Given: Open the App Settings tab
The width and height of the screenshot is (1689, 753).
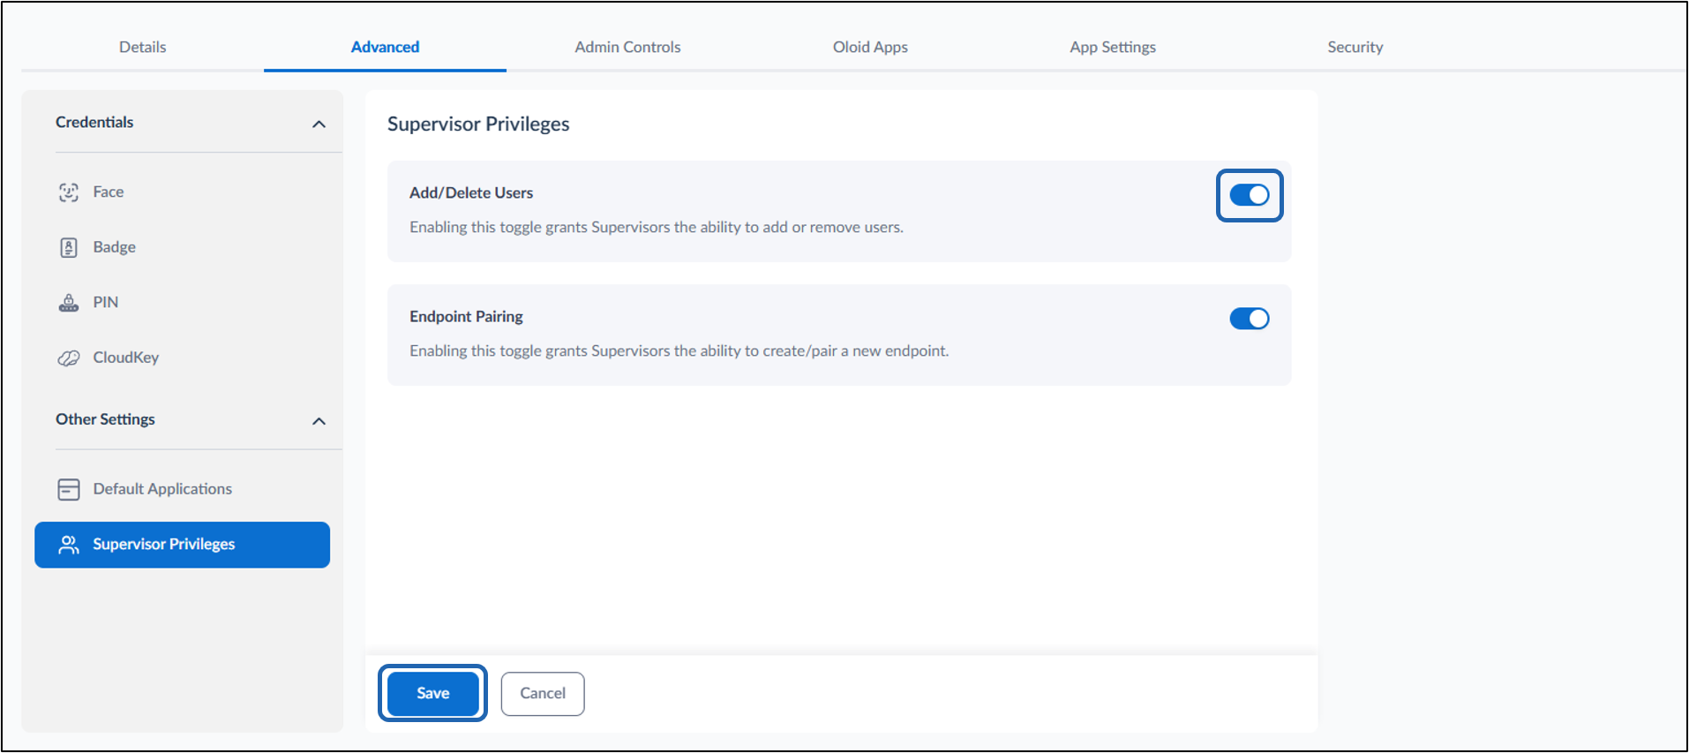Looking at the screenshot, I should [1113, 47].
